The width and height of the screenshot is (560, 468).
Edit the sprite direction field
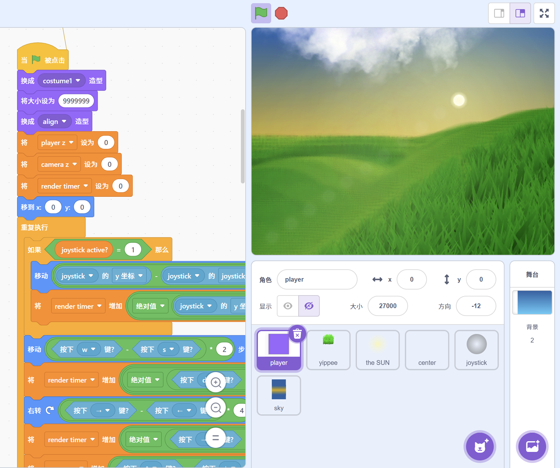[x=476, y=306]
